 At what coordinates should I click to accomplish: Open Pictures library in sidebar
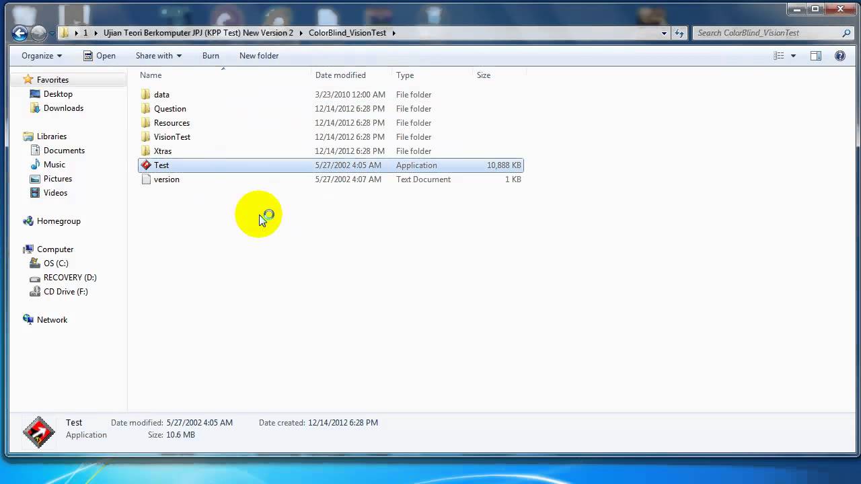58,179
